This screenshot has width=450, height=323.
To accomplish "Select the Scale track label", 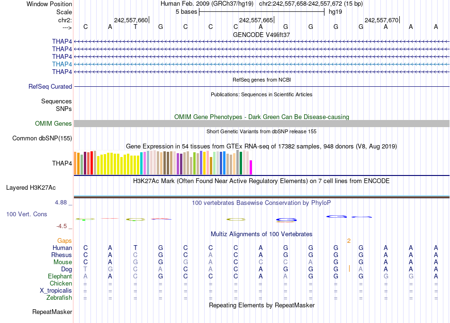I will click(x=64, y=12).
